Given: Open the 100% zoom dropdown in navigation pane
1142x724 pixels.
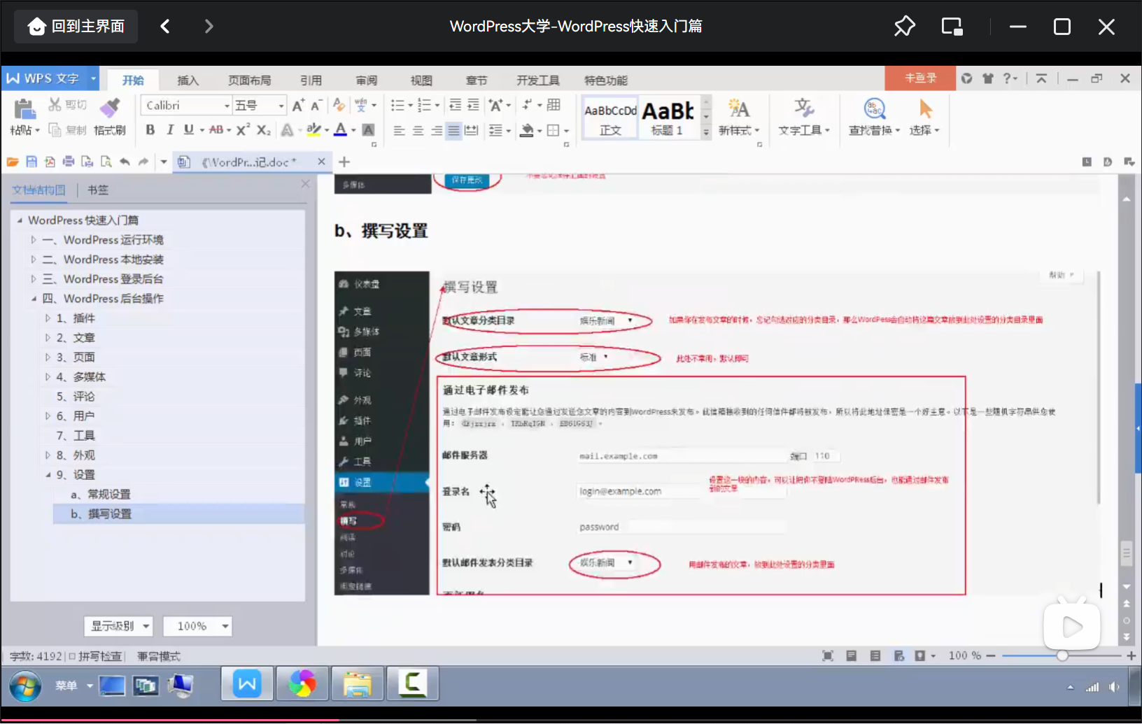Looking at the screenshot, I should [197, 626].
